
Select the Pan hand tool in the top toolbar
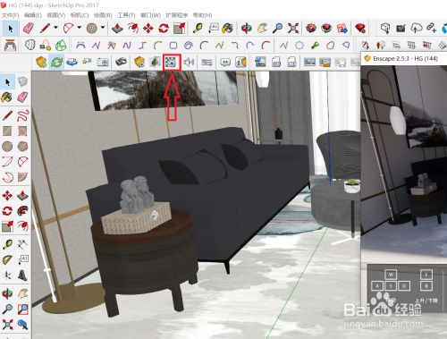pos(262,29)
